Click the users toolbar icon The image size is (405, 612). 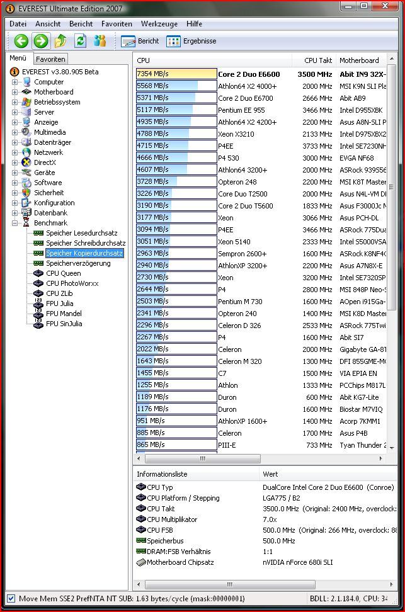(100, 40)
